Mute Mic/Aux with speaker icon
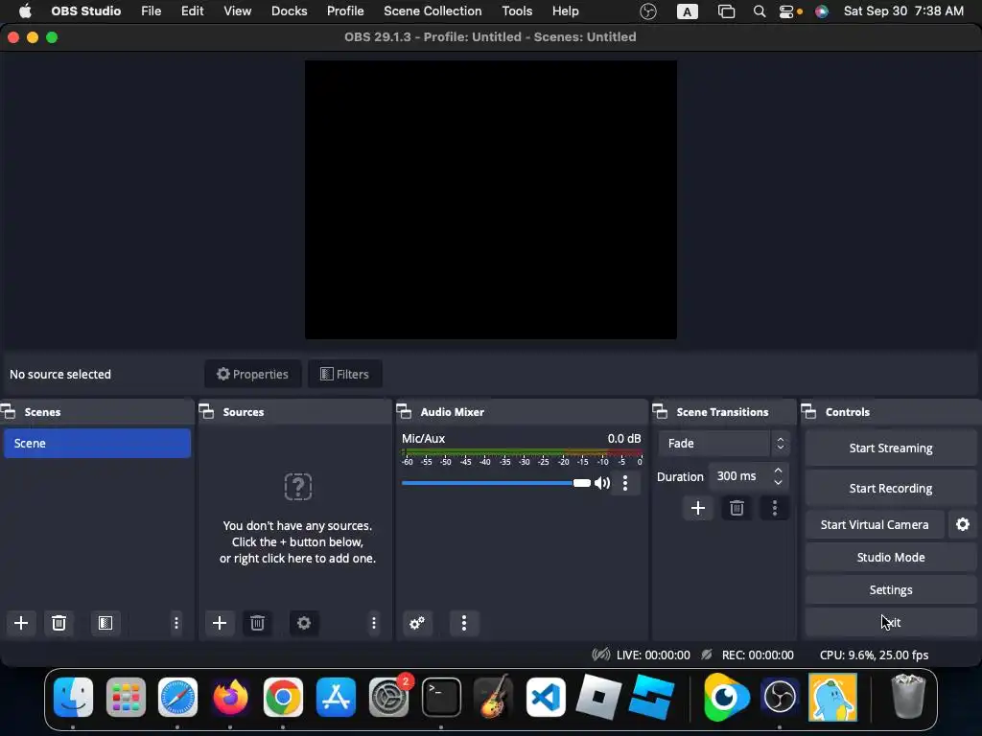The width and height of the screenshot is (982, 736). coord(602,483)
